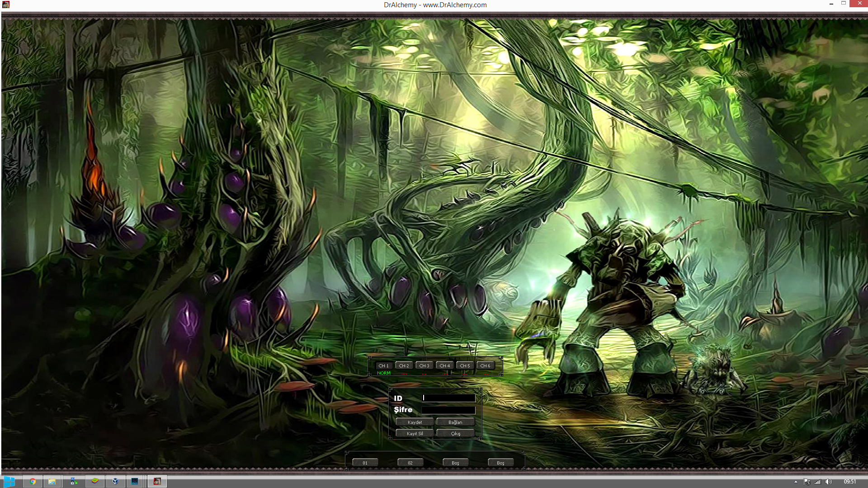Click the DrAlchemy game taskbar icon

point(157,482)
